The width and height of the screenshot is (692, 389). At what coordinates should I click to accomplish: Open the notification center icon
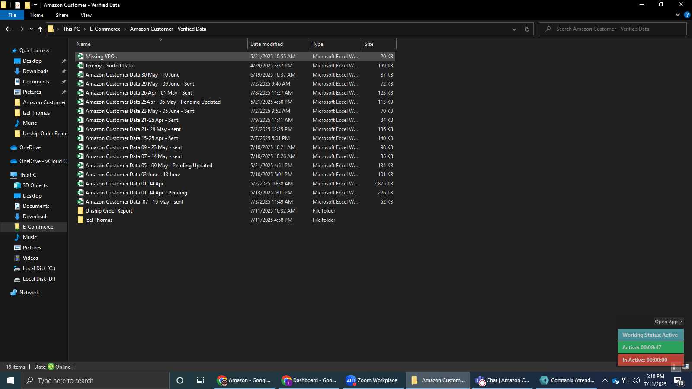click(679, 381)
